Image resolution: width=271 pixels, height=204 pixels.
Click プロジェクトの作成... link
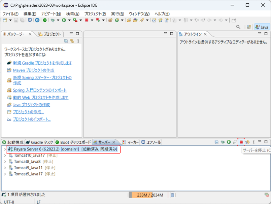pos(28,112)
